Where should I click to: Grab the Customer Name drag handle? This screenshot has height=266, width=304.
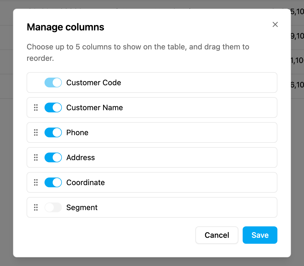pyautogui.click(x=36, y=107)
